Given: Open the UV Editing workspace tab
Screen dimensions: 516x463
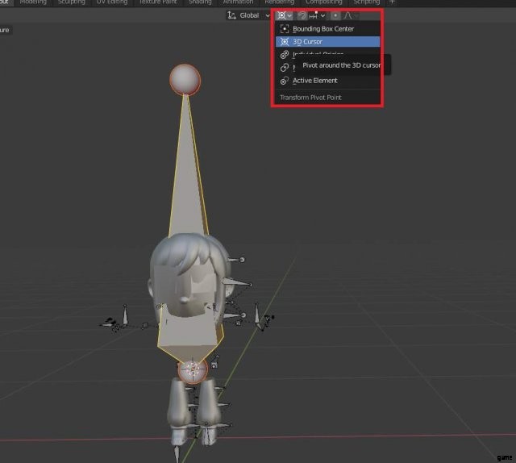Looking at the screenshot, I should (x=113, y=2).
